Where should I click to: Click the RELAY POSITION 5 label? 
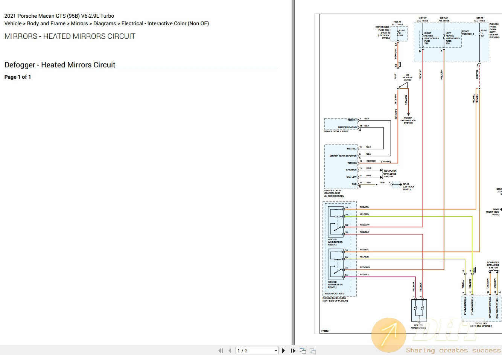468,32
